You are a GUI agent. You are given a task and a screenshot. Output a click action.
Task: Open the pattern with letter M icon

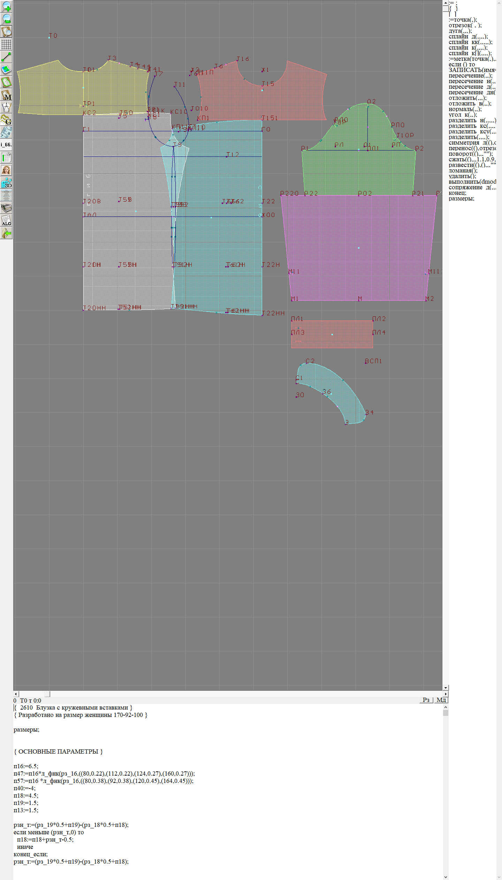coord(6,95)
